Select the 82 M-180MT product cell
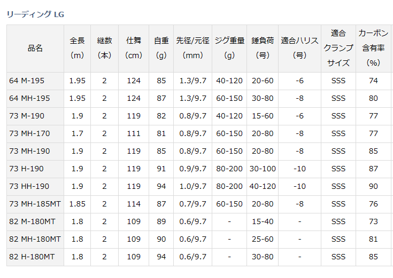 pos(35,221)
